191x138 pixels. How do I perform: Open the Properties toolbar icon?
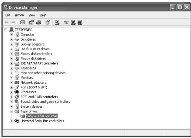pyautogui.click(x=32, y=22)
